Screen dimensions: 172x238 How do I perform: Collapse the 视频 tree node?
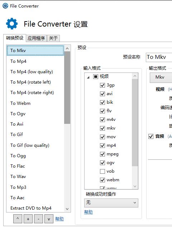pos(89,78)
